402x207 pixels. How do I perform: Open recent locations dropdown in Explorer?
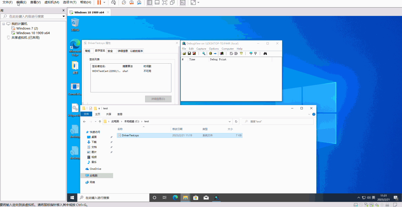click(96, 121)
